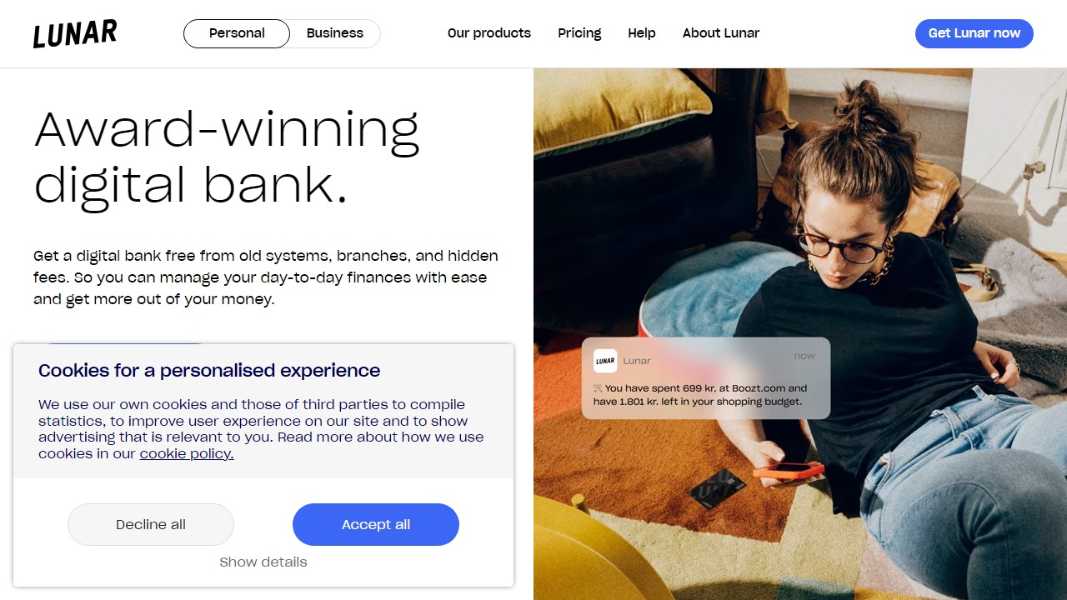Image resolution: width=1067 pixels, height=600 pixels.
Task: Click the "Cookies for a personalised experience" title
Action: click(209, 371)
